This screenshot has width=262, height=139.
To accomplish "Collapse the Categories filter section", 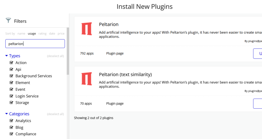I will pos(17,114).
